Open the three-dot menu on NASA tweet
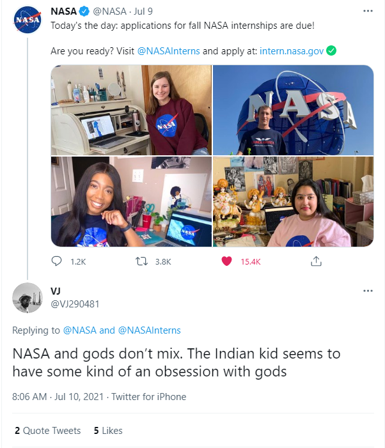385x448 pixels. click(x=368, y=11)
